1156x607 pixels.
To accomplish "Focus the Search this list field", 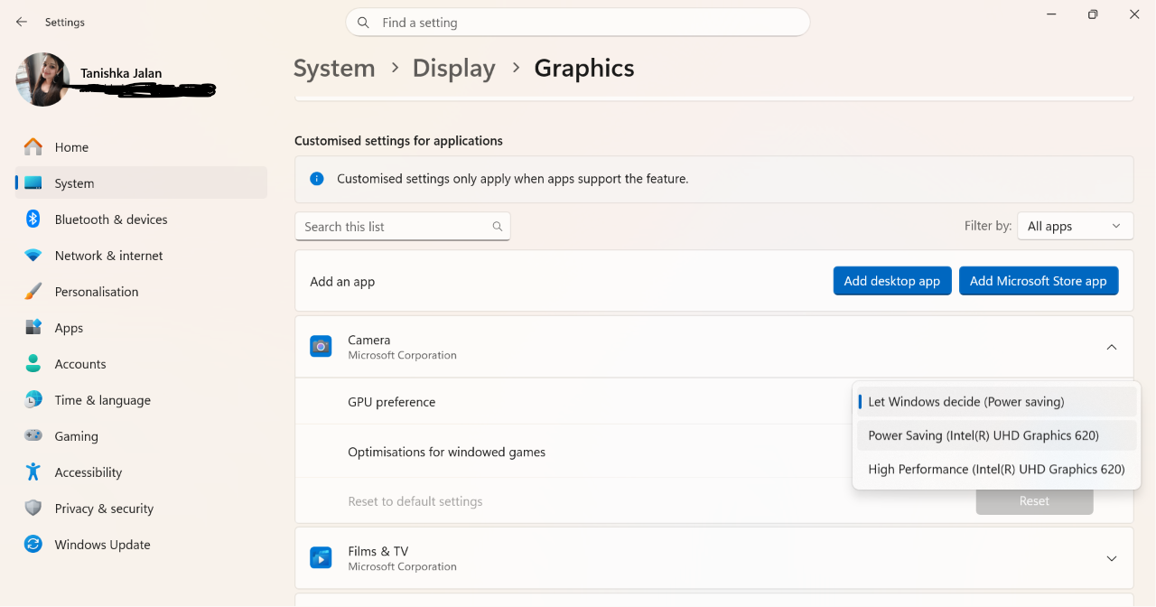I will pos(403,227).
